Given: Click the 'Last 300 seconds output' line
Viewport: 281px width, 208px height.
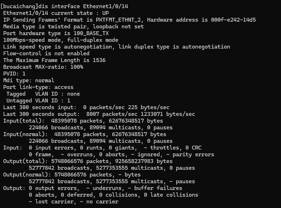Looking at the screenshot, I should click(x=99, y=114).
